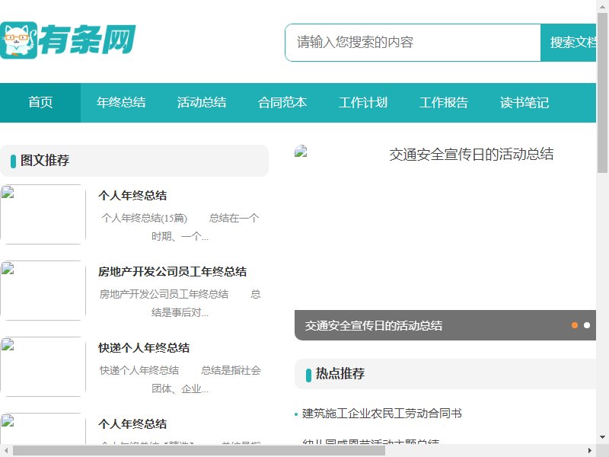The height and width of the screenshot is (457, 609).
Task: Click the summary text ending 总结是事后对...
Action: click(180, 303)
